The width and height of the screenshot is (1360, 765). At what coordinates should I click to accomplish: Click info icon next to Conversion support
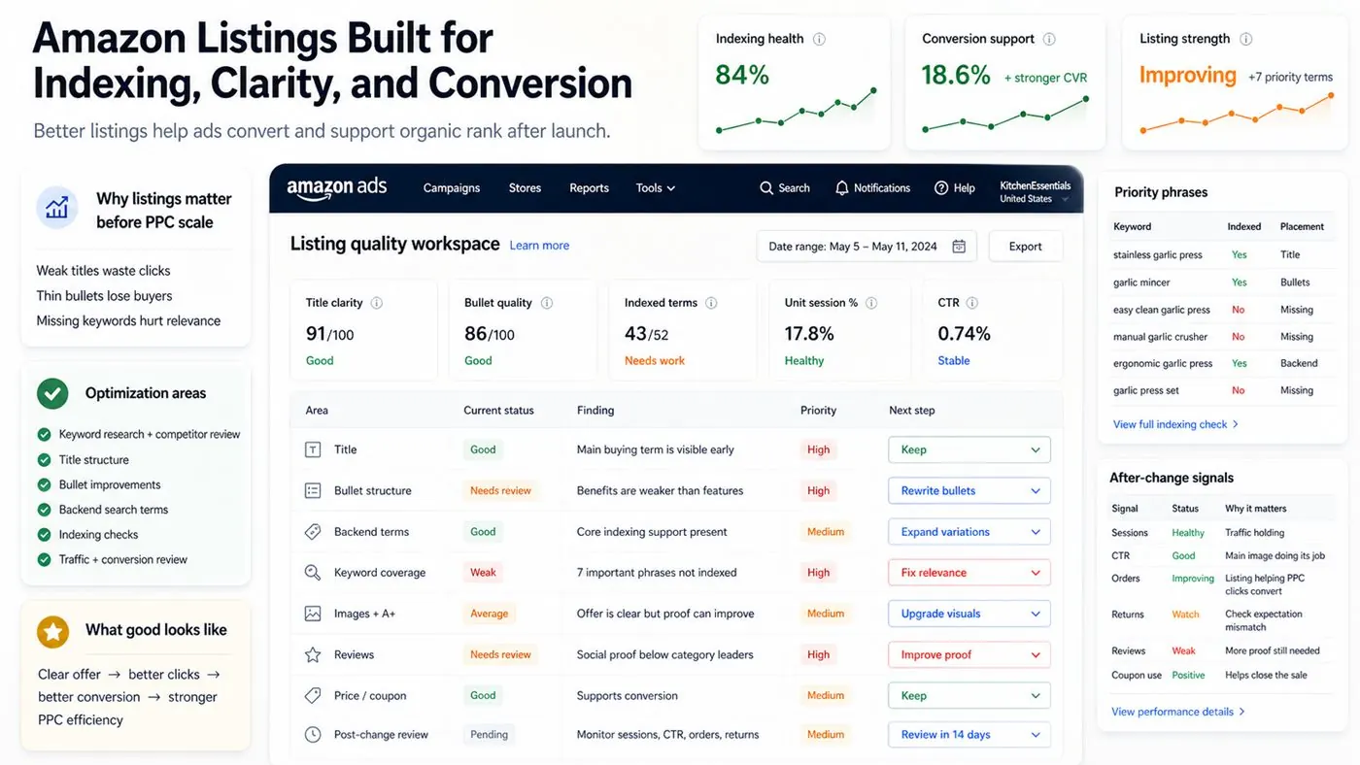pyautogui.click(x=1049, y=39)
